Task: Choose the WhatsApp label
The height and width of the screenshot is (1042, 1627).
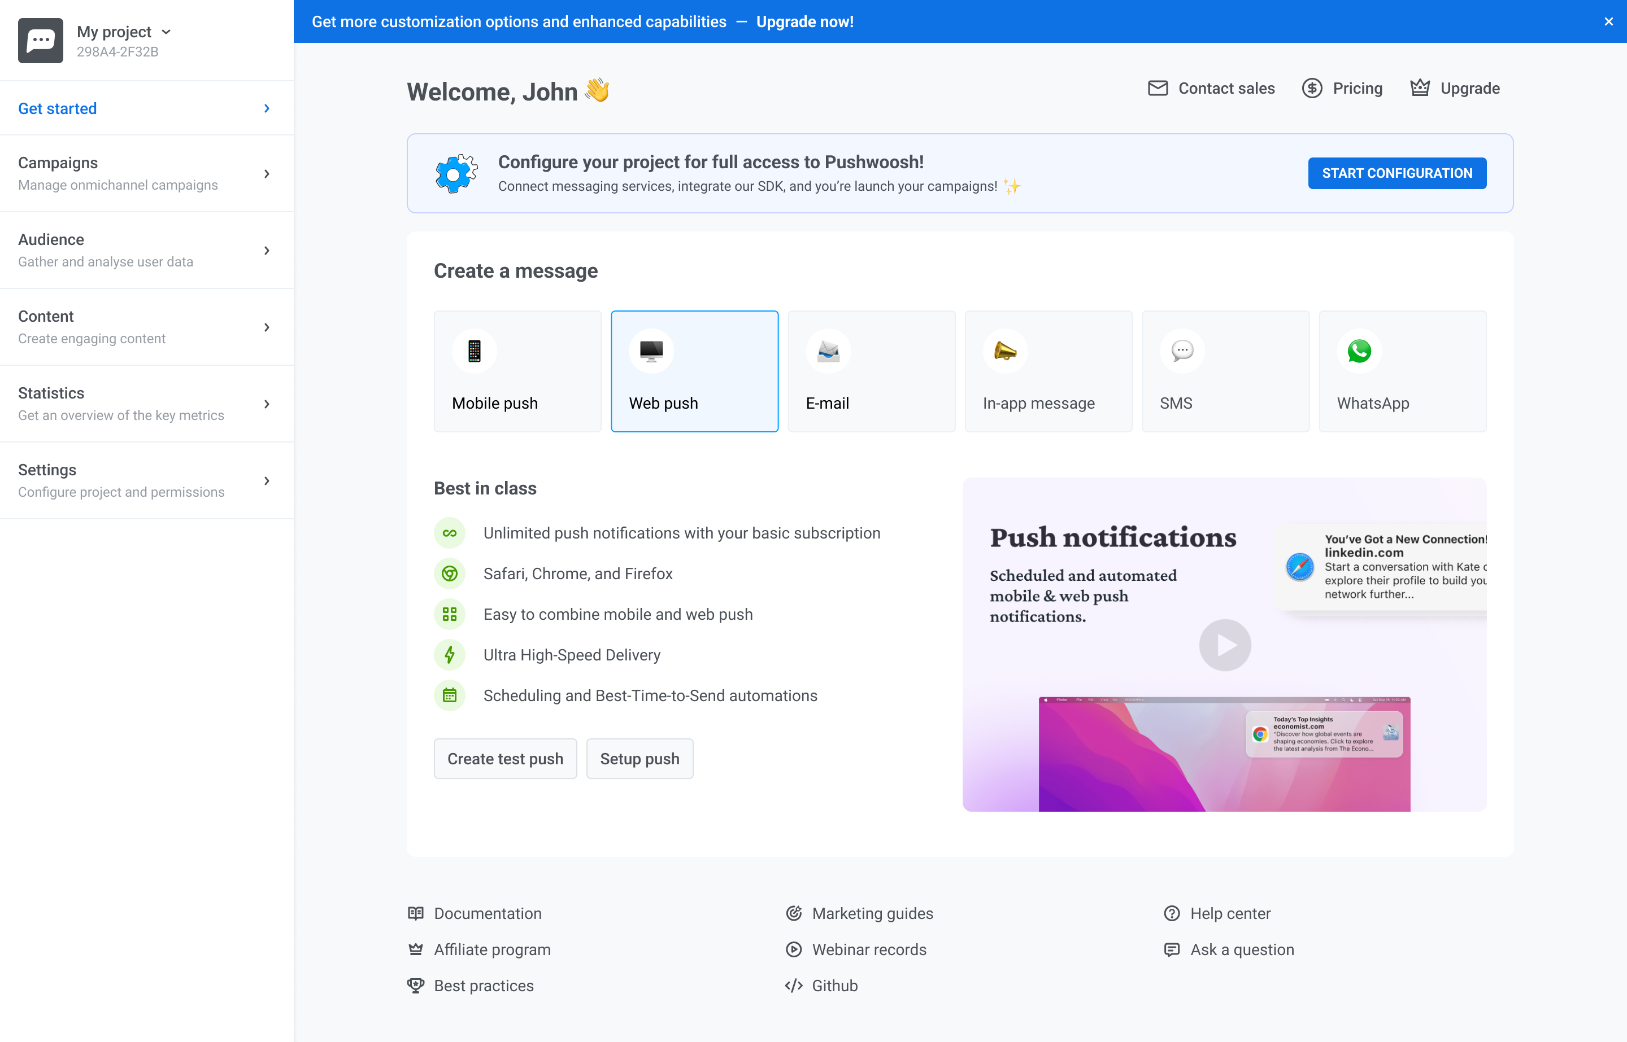Action: 1373,403
